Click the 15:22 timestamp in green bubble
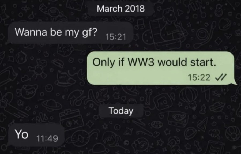Image resolution: width=241 pixels, height=154 pixels. (x=199, y=77)
